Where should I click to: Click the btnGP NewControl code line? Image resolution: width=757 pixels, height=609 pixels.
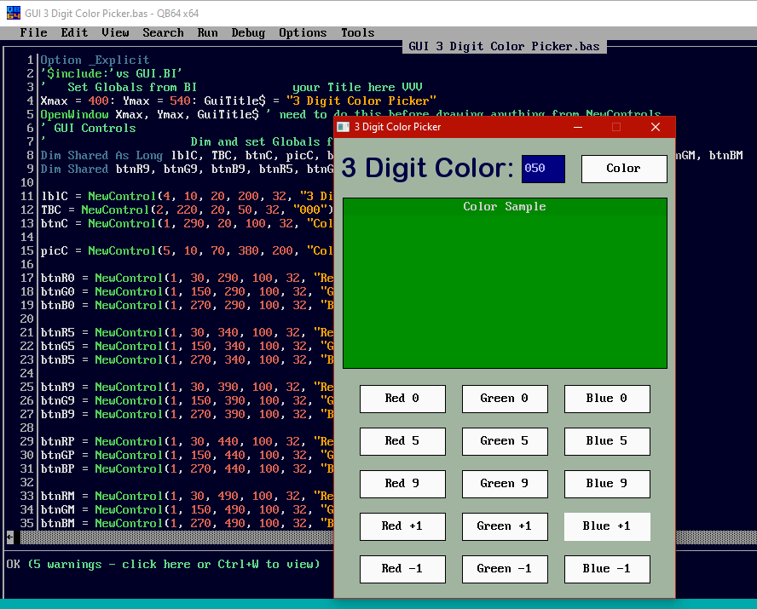[x=187, y=455]
